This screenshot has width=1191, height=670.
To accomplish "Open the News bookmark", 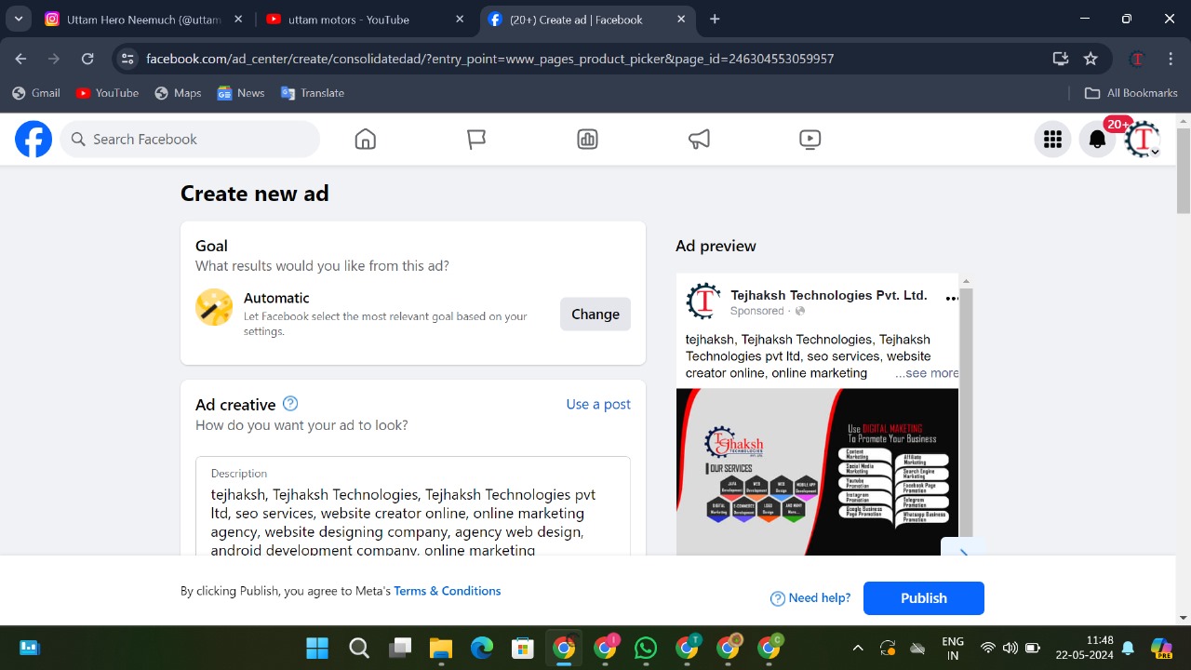I will [x=241, y=93].
